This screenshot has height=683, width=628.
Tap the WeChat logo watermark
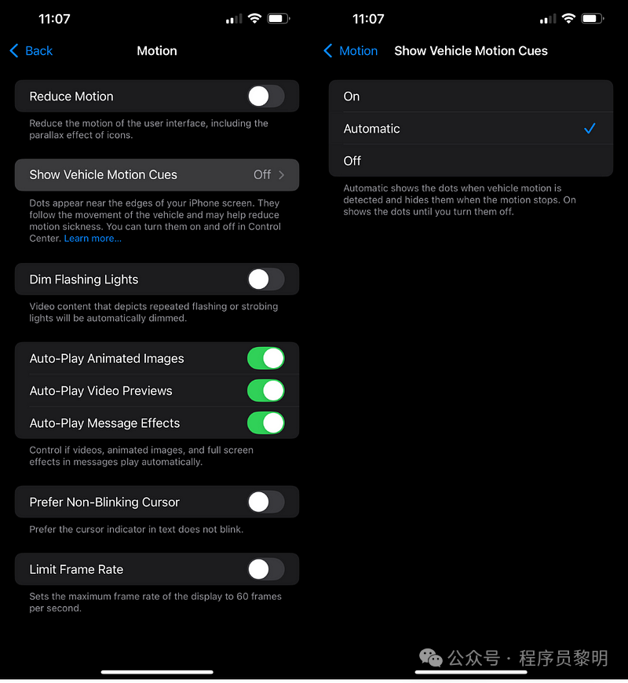tap(431, 658)
